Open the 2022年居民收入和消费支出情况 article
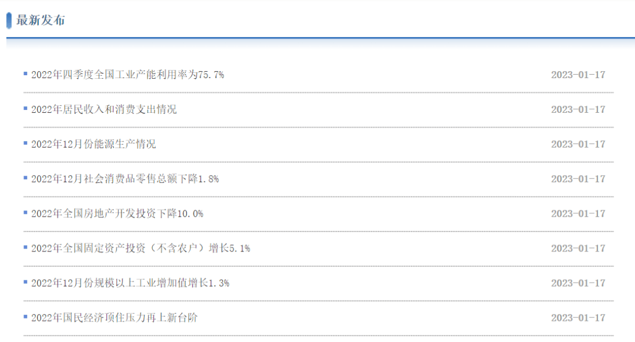The image size is (635, 342). tap(104, 110)
